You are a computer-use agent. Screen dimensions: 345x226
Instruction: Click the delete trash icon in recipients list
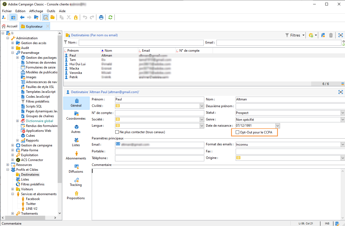[331, 35]
